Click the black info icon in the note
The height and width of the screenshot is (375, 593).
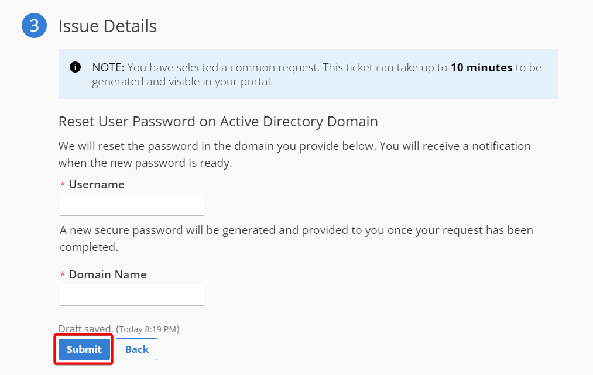click(76, 67)
